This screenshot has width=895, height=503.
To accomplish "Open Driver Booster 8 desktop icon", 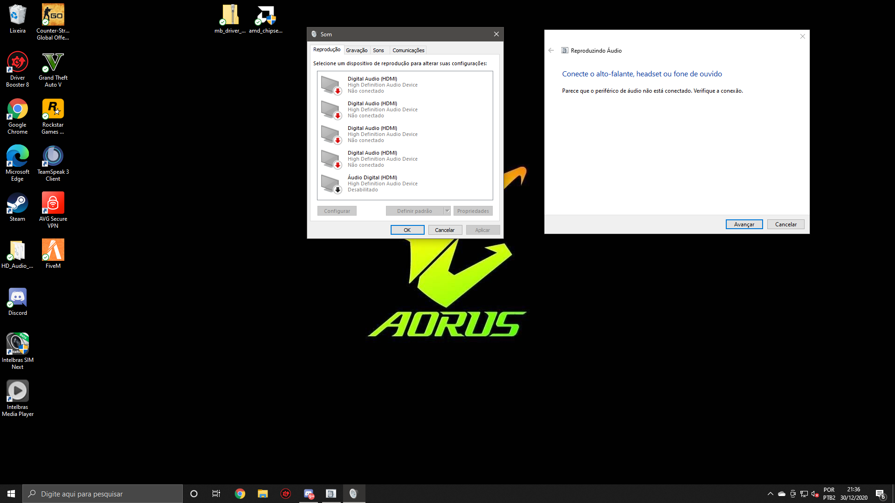I will [17, 69].
